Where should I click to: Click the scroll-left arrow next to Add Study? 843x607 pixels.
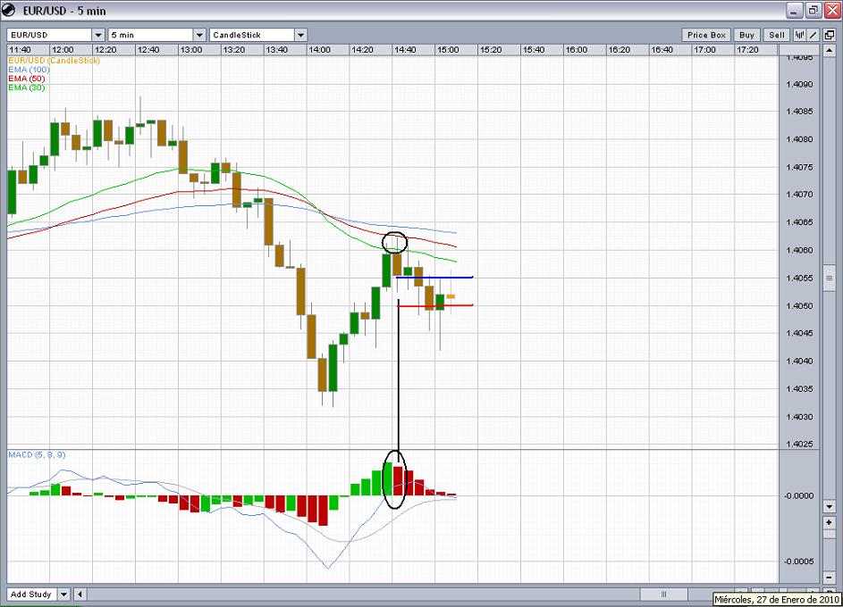tap(80, 594)
